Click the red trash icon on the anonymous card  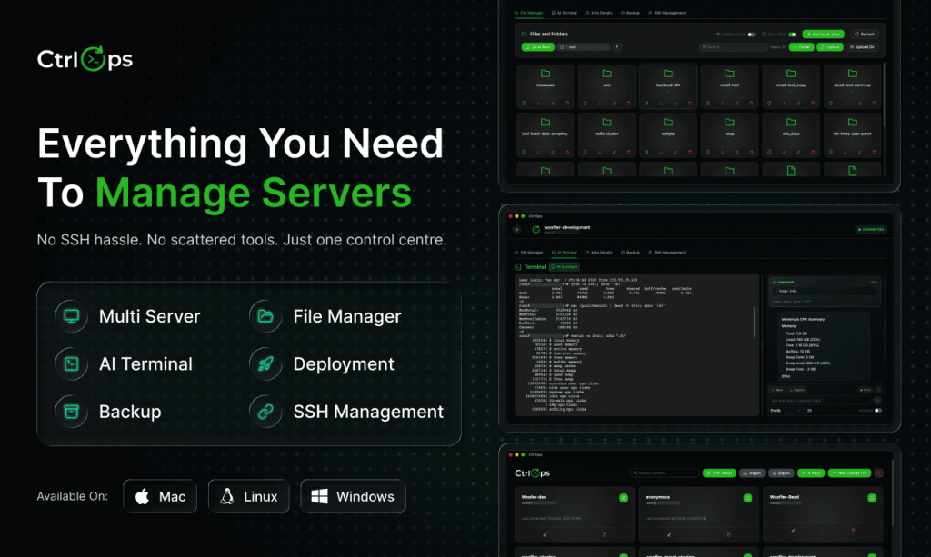(728, 534)
